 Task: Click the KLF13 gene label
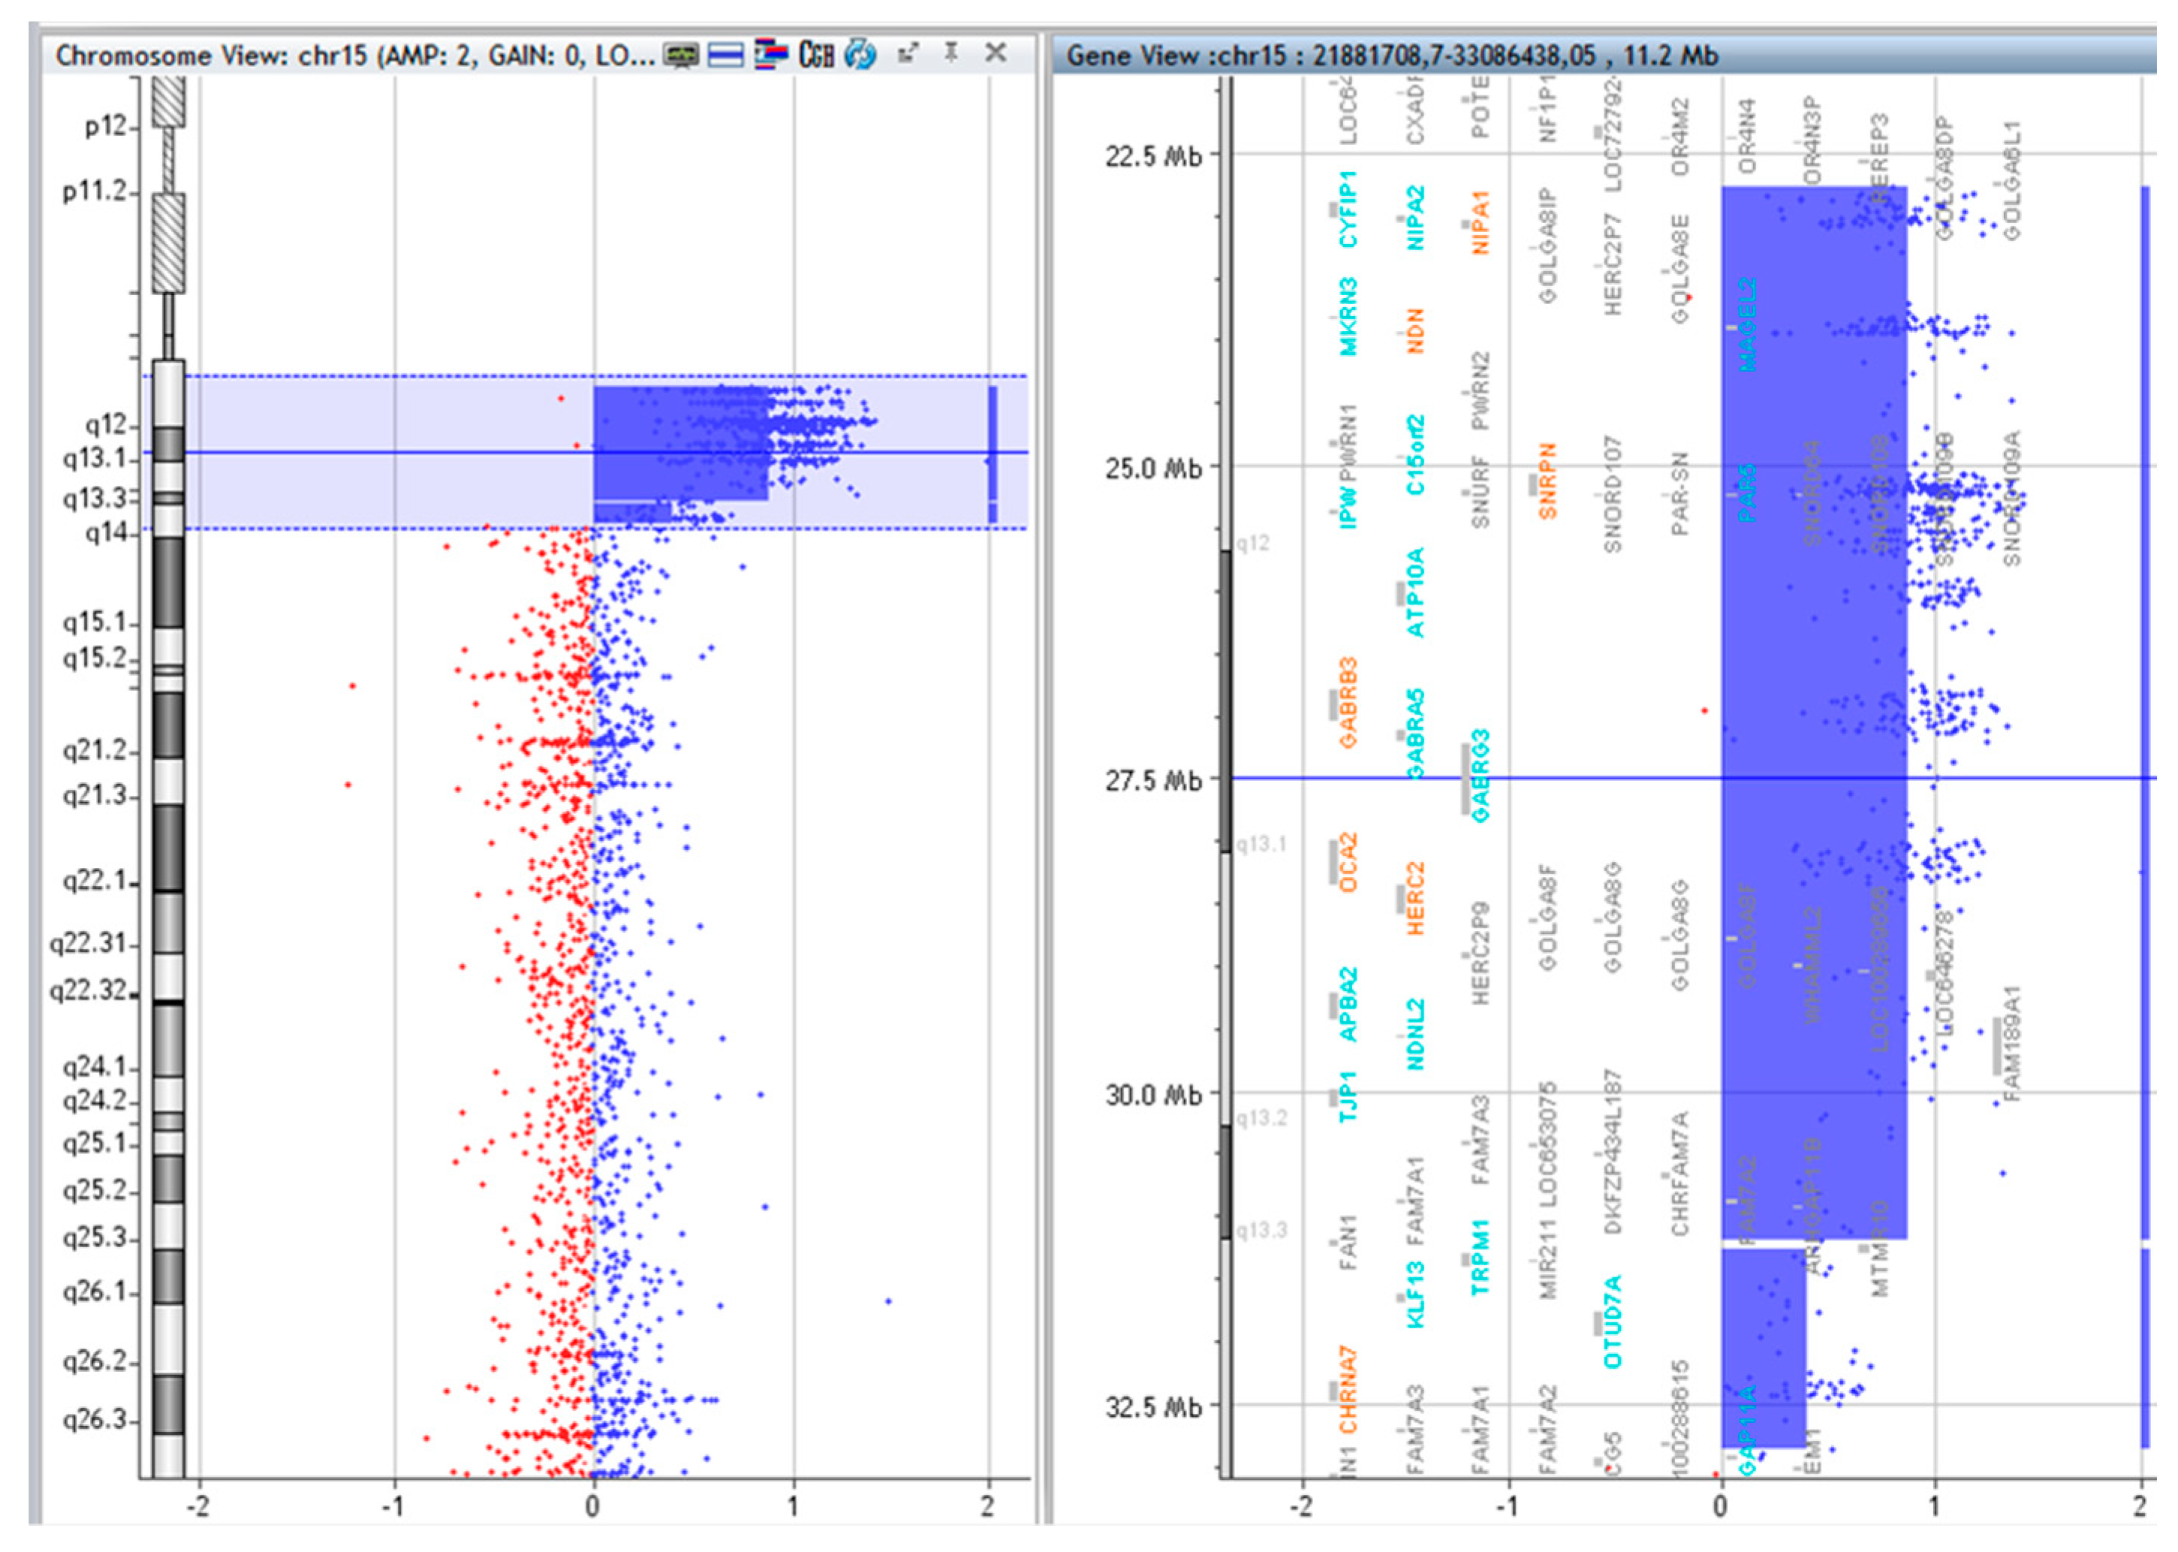pyautogui.click(x=1415, y=1295)
